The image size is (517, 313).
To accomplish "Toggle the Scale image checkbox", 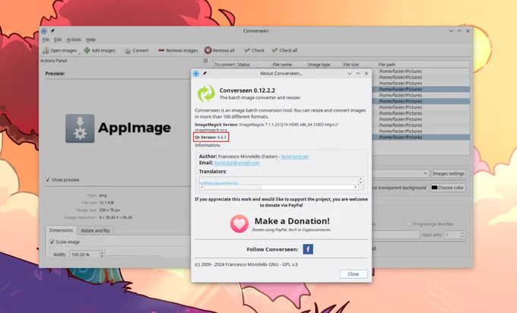I will coord(52,242).
